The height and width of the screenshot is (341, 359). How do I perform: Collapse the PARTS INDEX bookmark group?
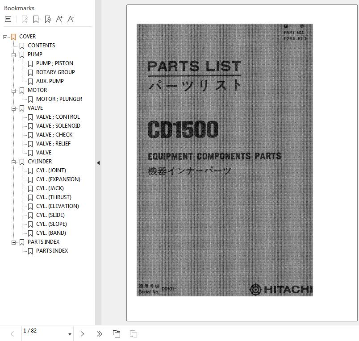(x=13, y=242)
